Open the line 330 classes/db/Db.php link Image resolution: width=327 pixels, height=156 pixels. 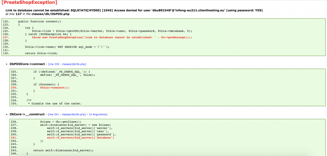click(x=67, y=64)
